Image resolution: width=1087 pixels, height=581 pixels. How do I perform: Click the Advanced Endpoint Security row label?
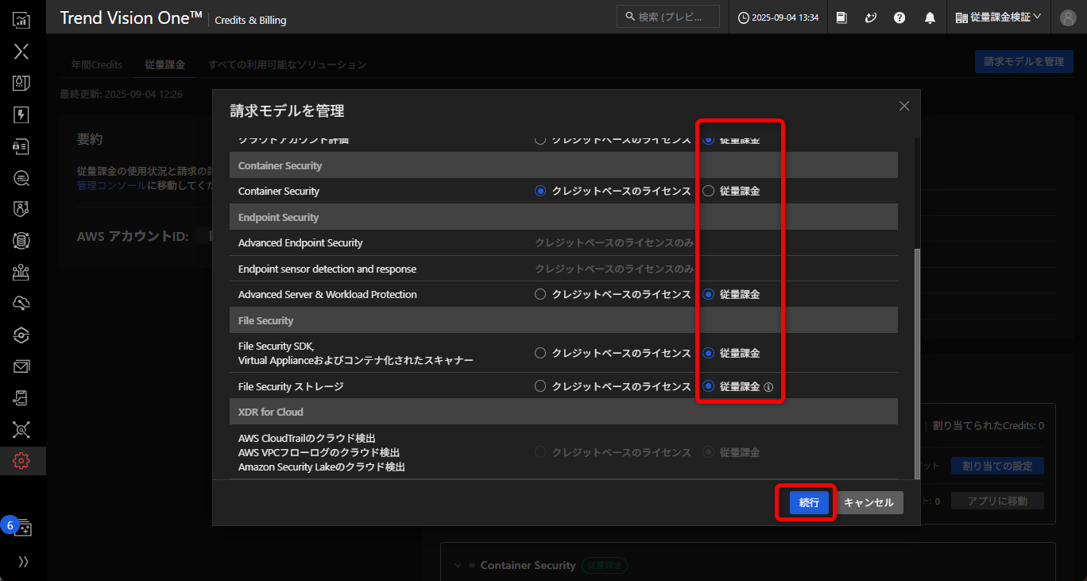300,243
